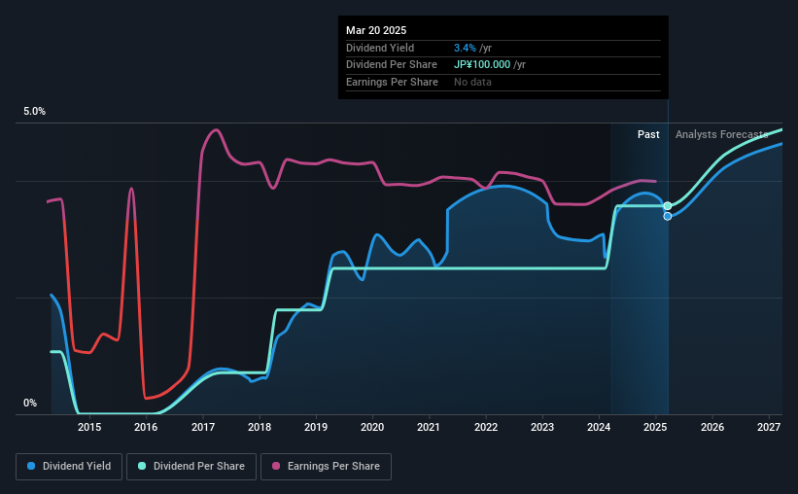Toggle the Dividend Per Share legend button
This screenshot has height=494, width=798.
tap(191, 467)
